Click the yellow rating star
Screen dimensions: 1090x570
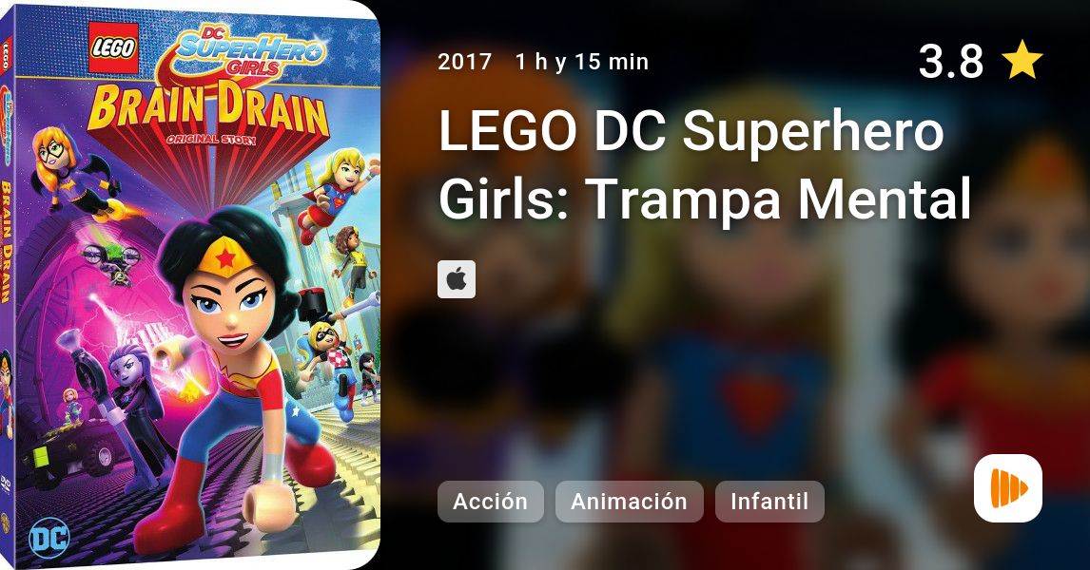click(1022, 60)
